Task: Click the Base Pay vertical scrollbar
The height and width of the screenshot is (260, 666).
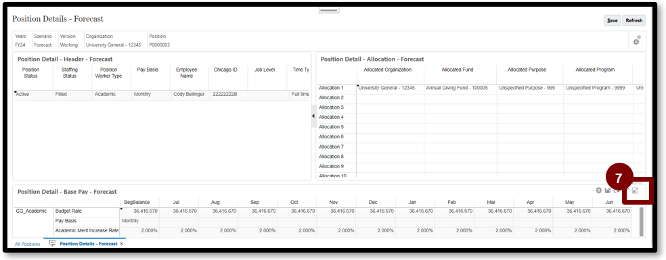Action: [642, 222]
